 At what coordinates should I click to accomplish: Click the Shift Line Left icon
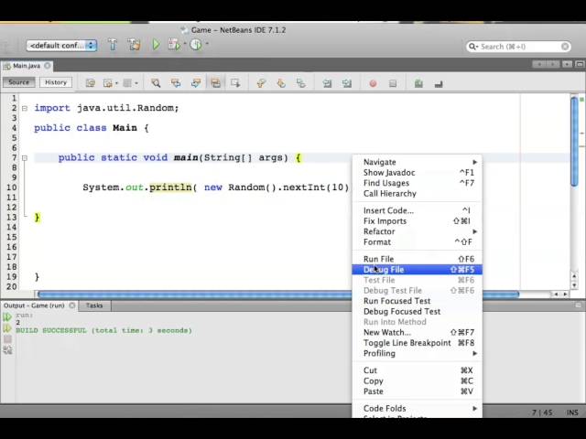click(327, 83)
